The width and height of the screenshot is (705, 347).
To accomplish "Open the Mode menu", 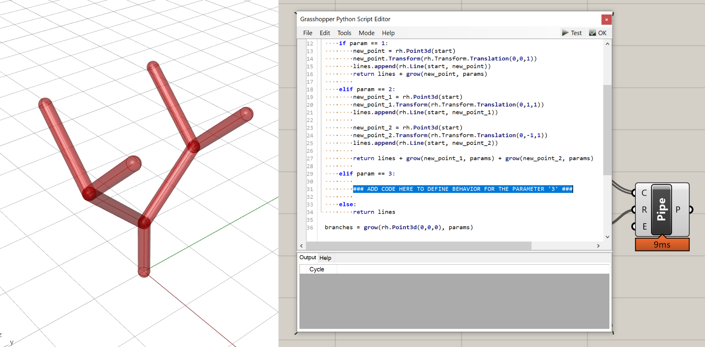I will 366,33.
